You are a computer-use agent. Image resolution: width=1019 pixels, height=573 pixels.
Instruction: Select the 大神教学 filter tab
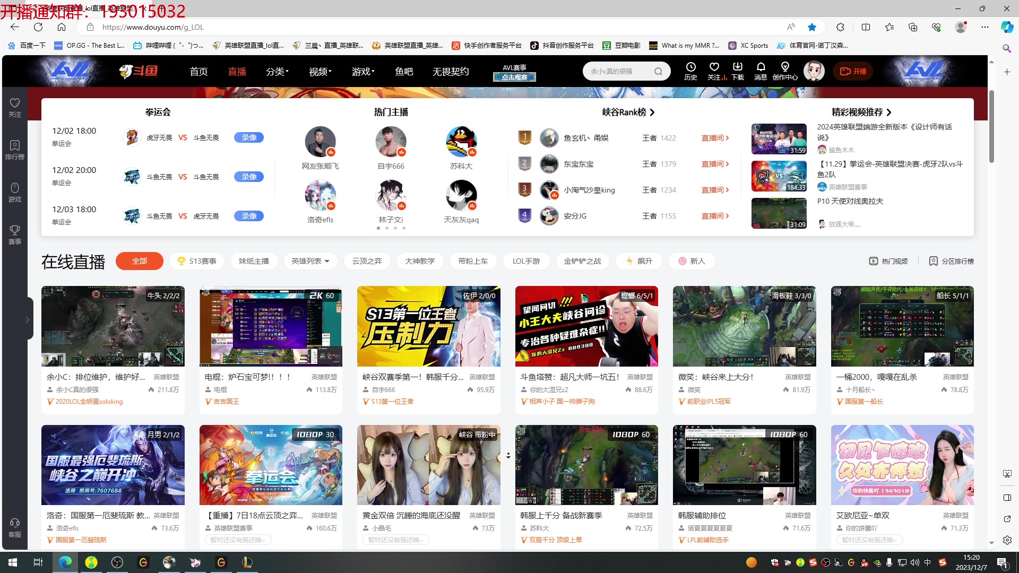click(x=420, y=261)
